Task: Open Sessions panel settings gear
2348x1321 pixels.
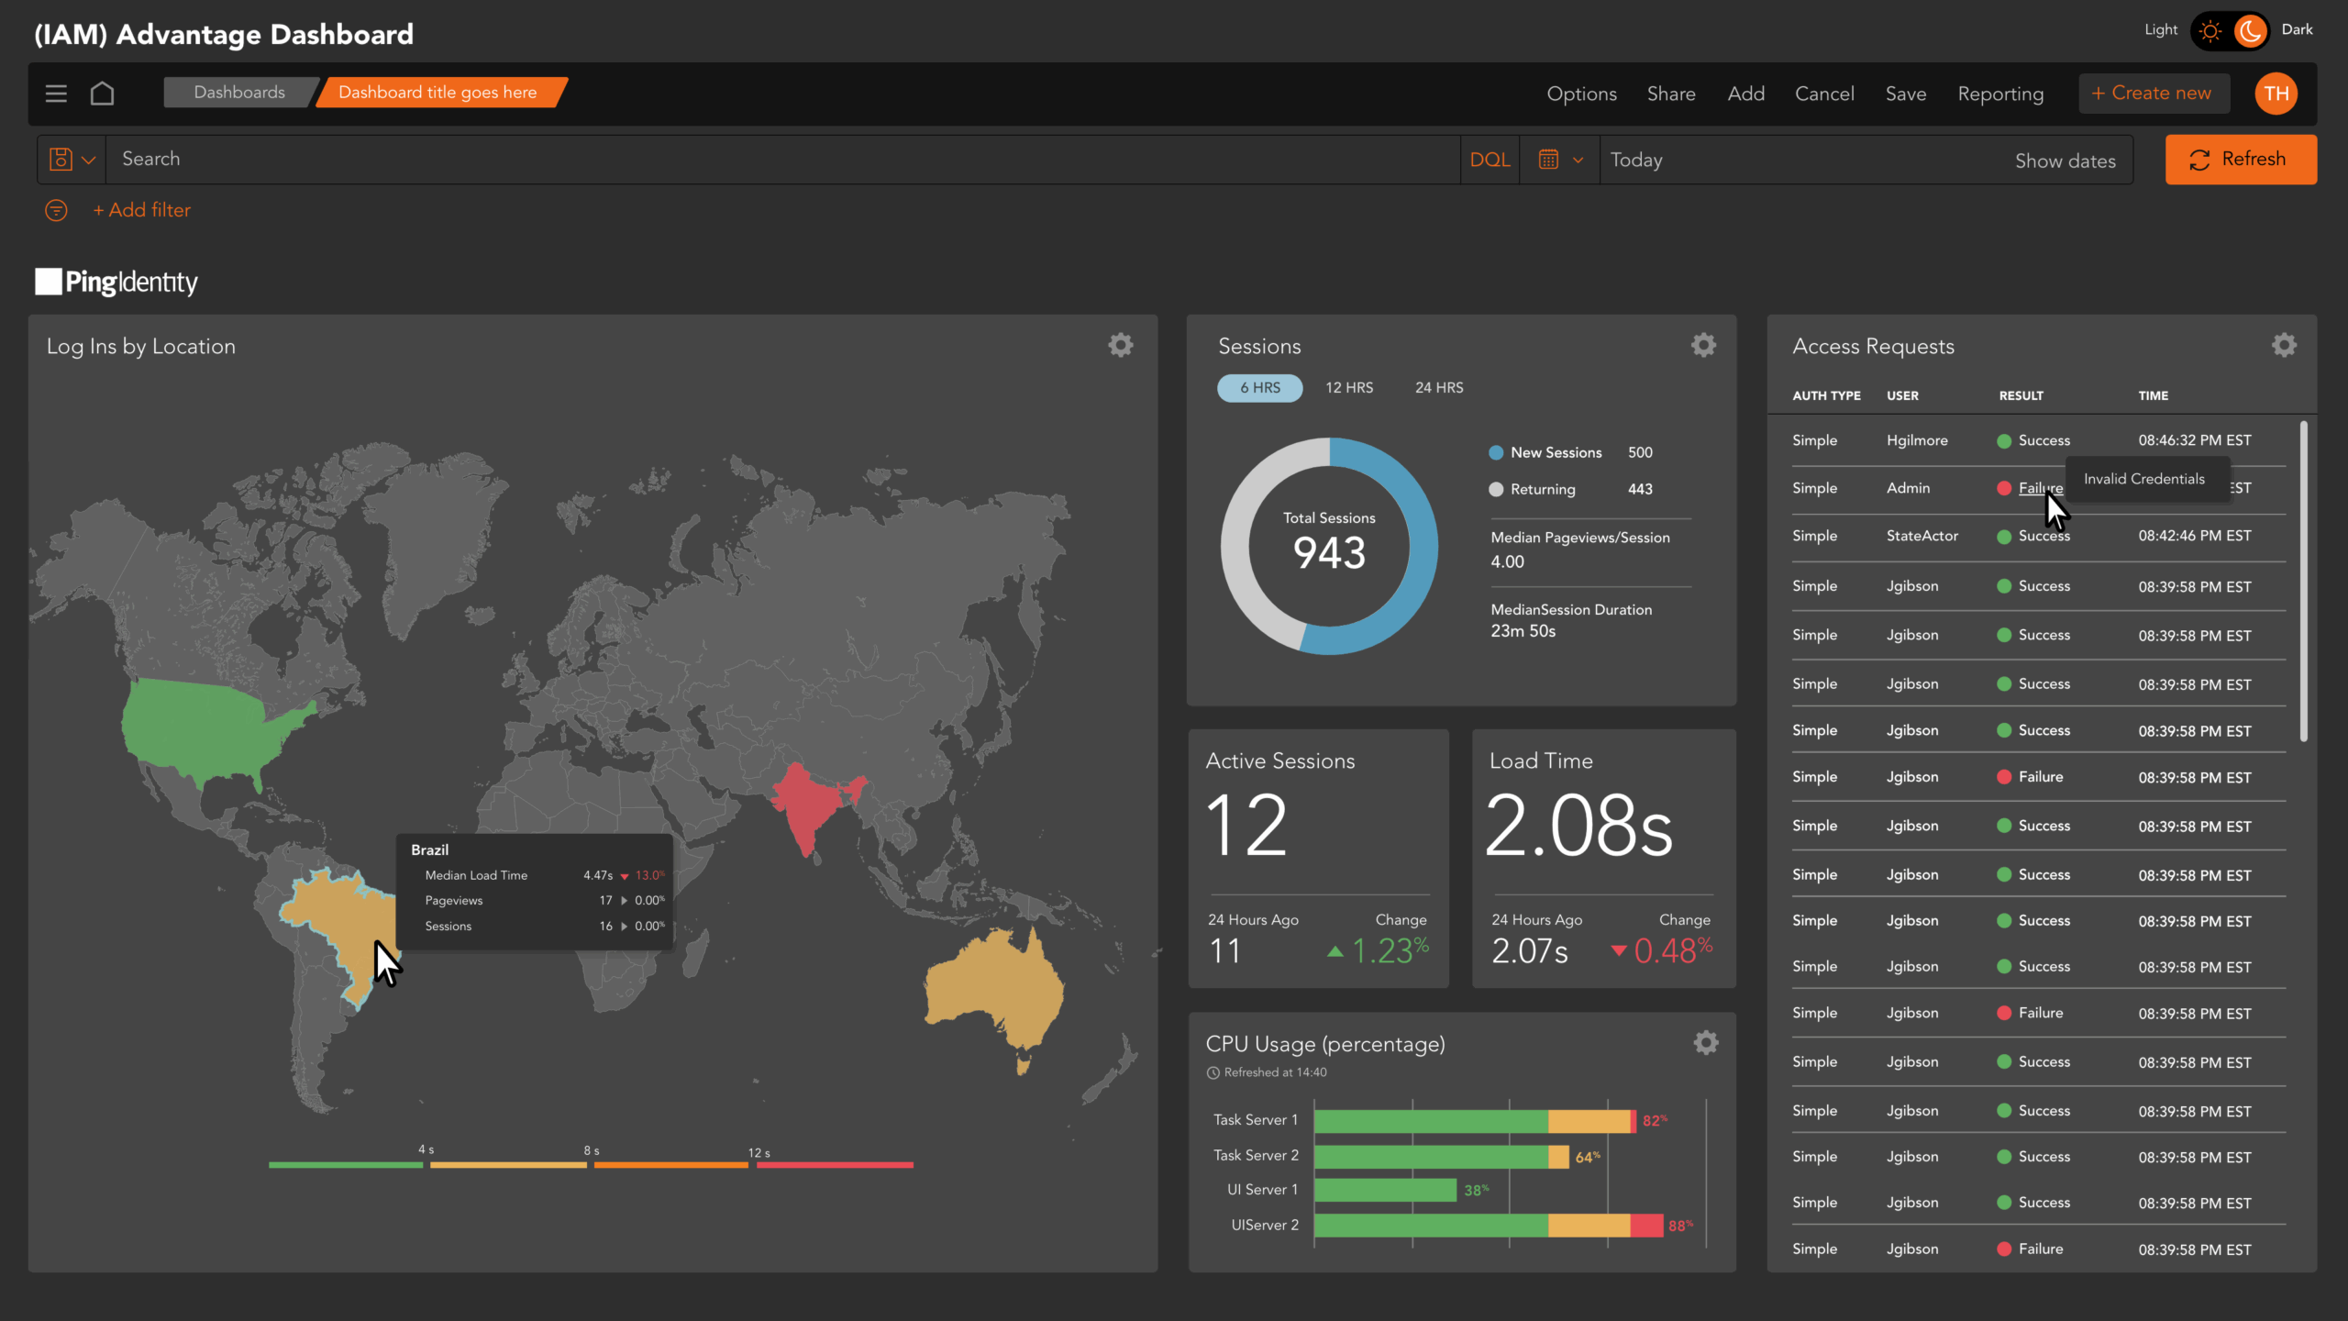Action: point(1703,345)
